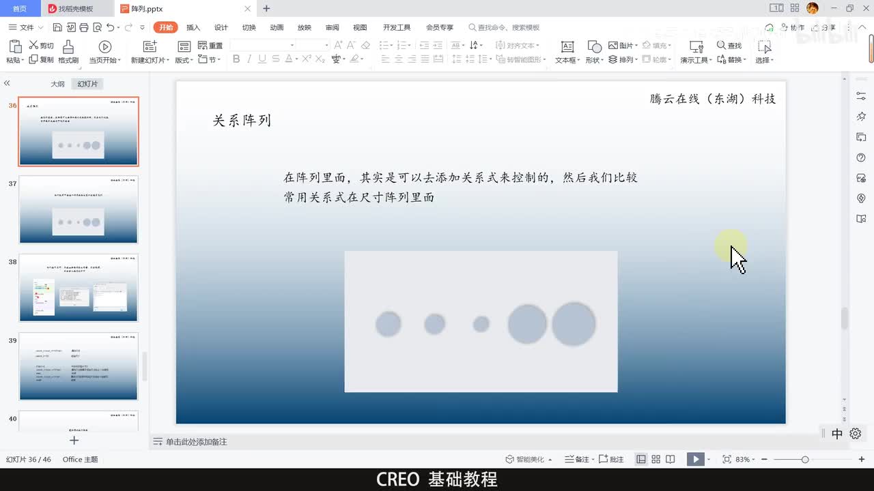Expand the Notes (备注) dropdown in status bar
874x491 pixels.
click(593, 460)
